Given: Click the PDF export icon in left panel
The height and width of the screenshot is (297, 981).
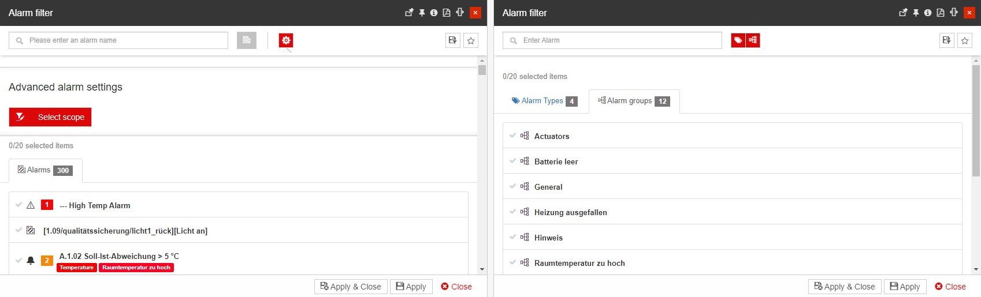Looking at the screenshot, I should [447, 13].
